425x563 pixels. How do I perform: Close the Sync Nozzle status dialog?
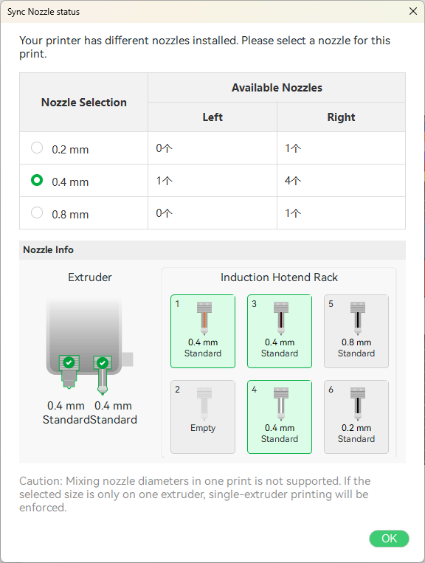[x=413, y=11]
